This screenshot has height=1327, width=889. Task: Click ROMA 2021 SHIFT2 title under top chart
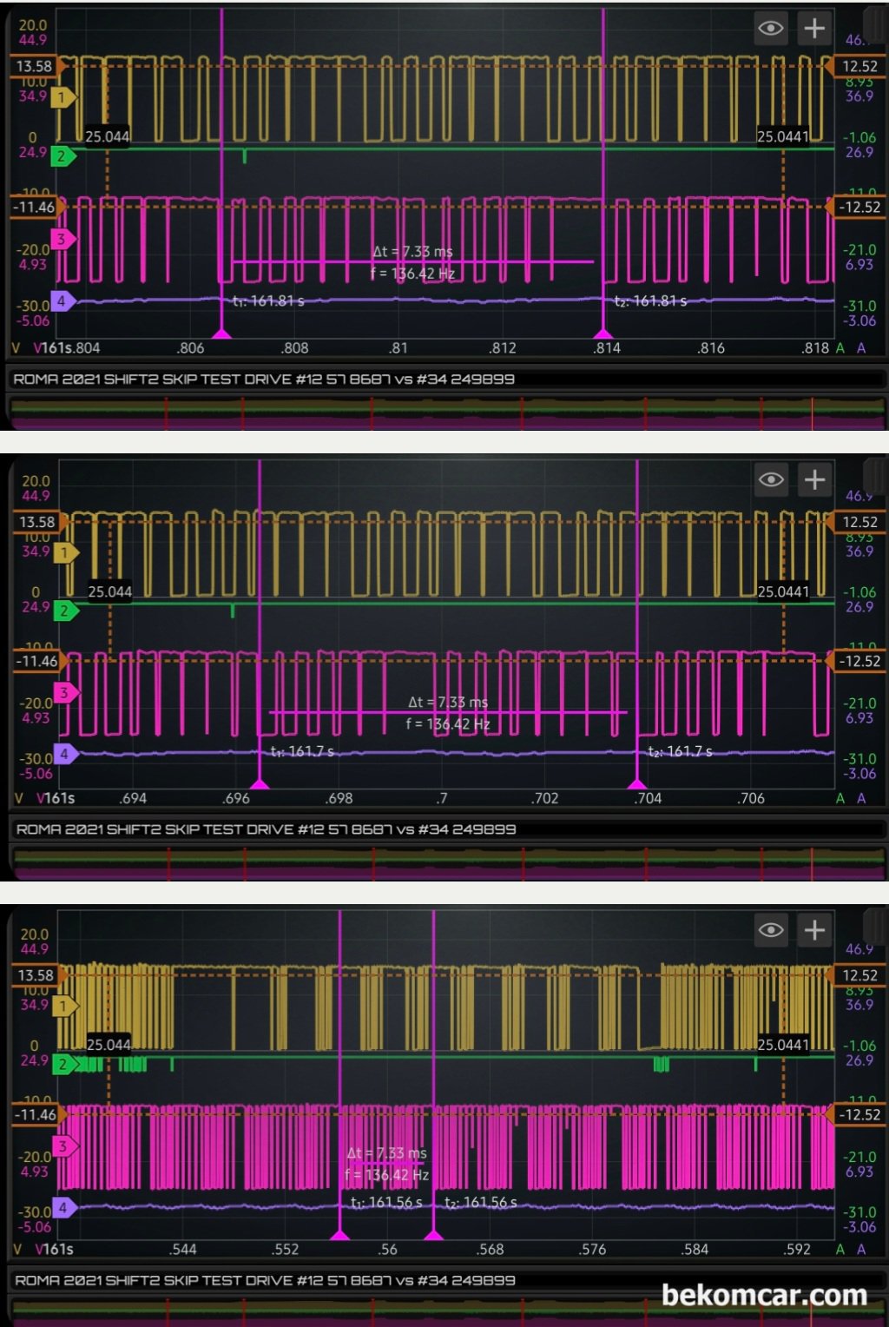tap(264, 380)
